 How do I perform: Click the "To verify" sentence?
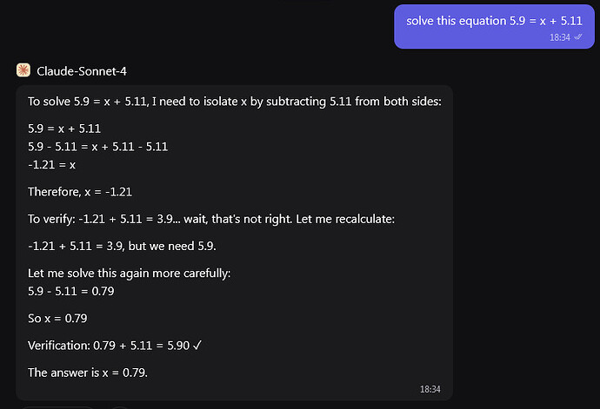click(211, 219)
